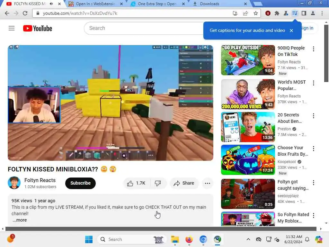Go to YouTube home via logo
Viewport: 329px width, 247px height.
point(38,28)
